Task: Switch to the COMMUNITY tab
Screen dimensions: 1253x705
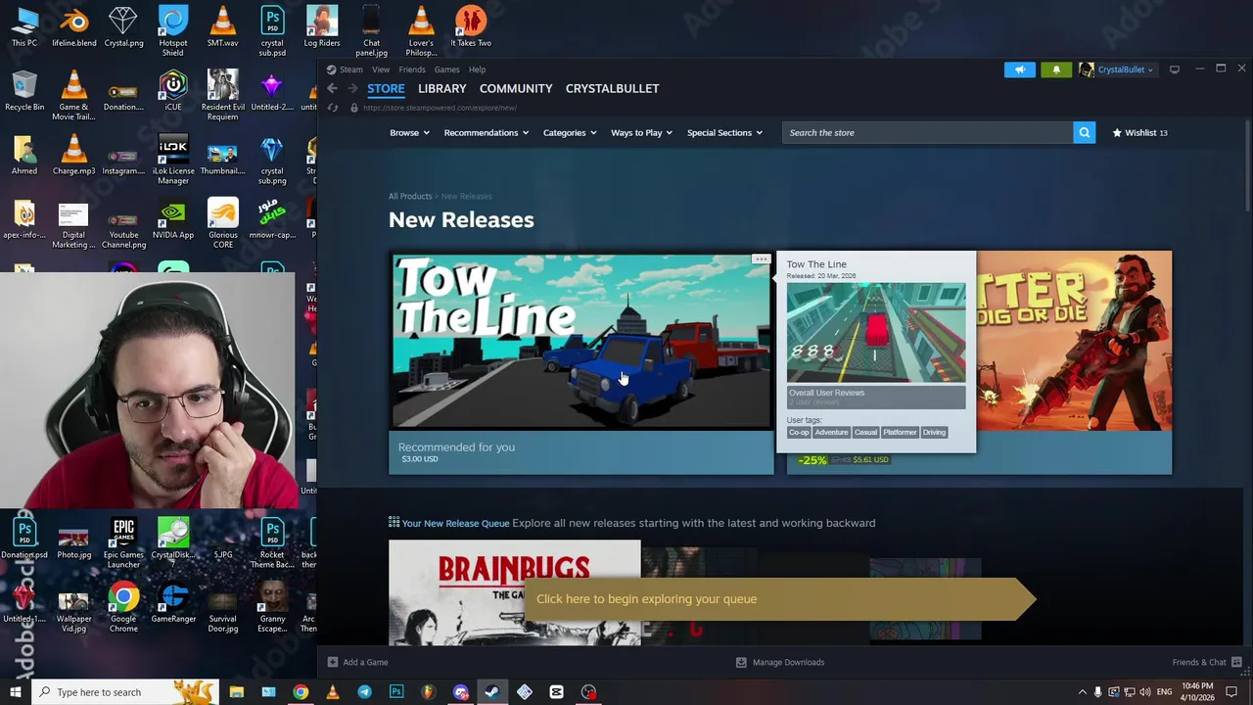Action: click(x=516, y=88)
